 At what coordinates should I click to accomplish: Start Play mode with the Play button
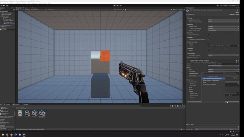[x=115, y=6]
